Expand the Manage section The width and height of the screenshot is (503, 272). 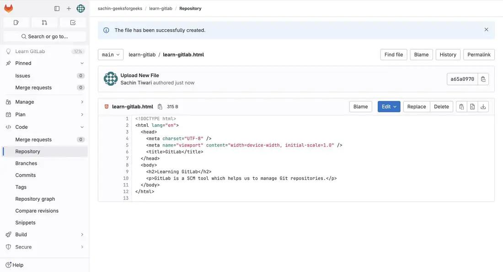click(x=45, y=102)
